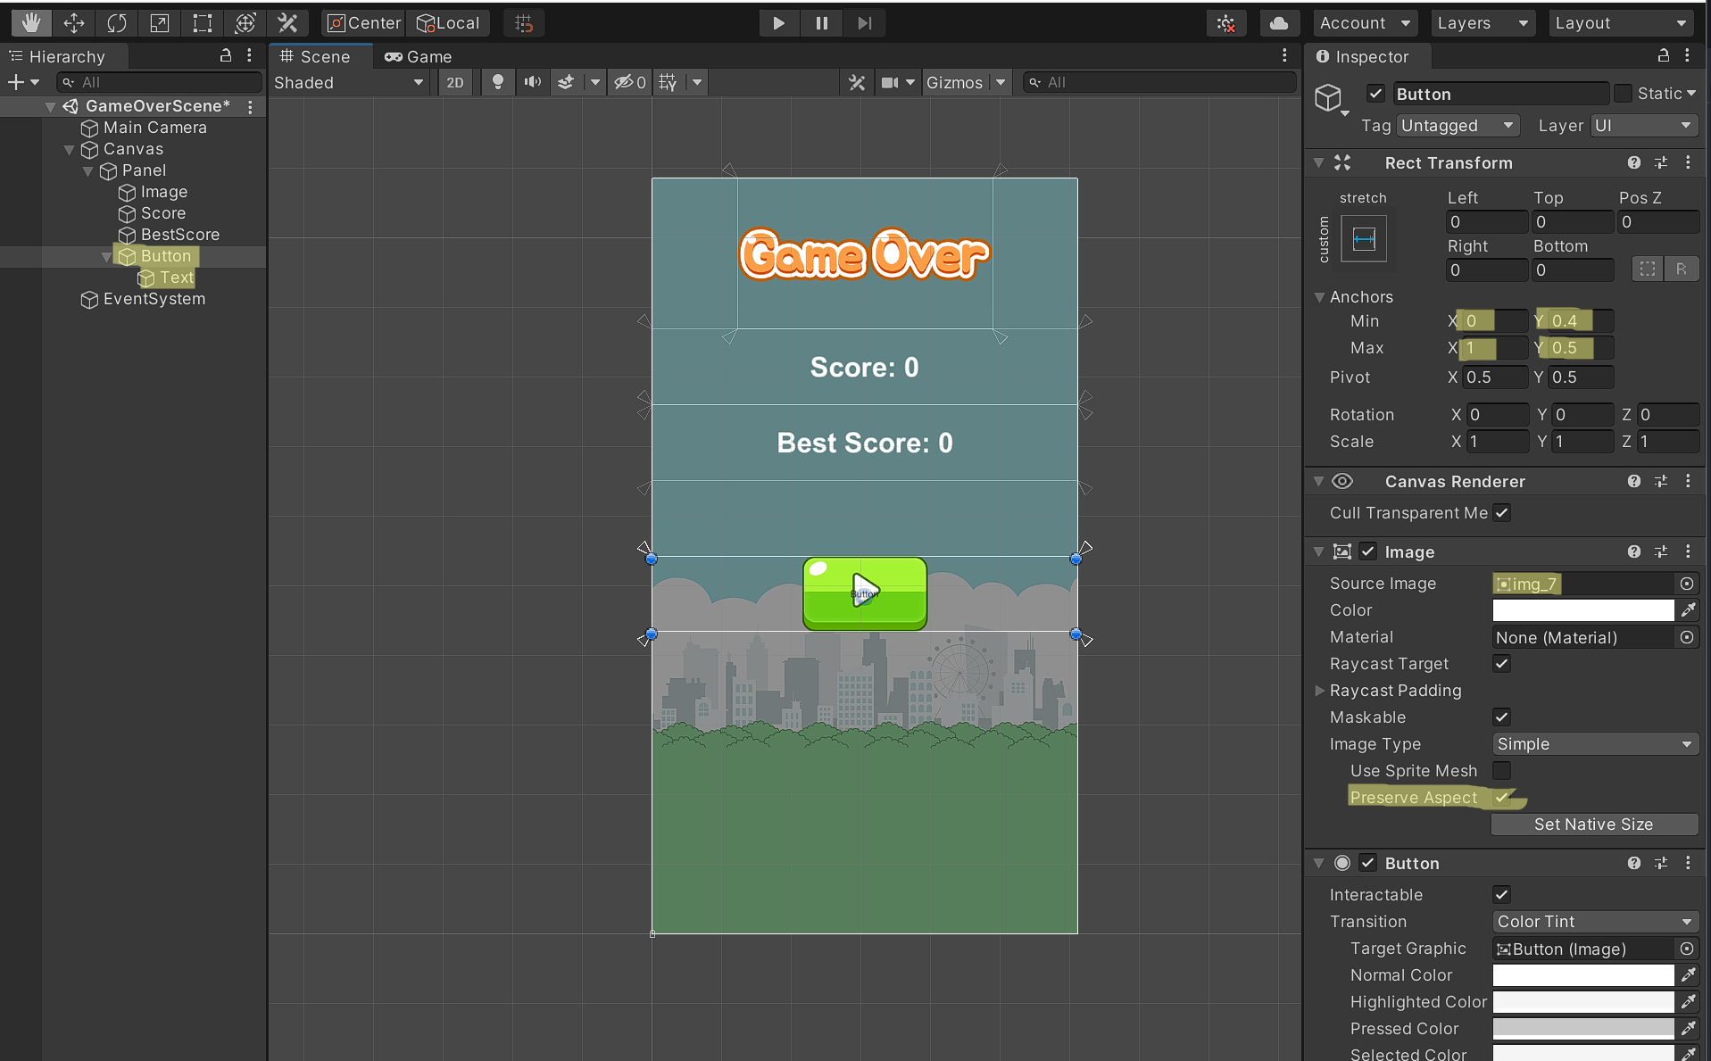Toggle 2D scene view mode
The image size is (1711, 1061).
tap(455, 82)
